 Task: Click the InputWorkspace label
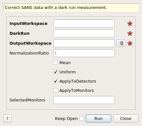[x=29, y=24]
